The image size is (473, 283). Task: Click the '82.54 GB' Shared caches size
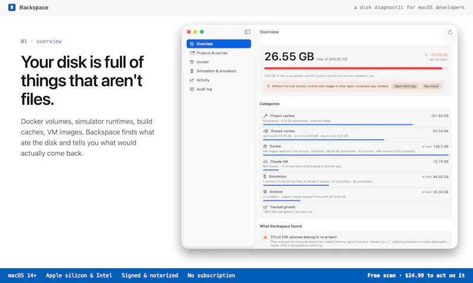click(440, 131)
